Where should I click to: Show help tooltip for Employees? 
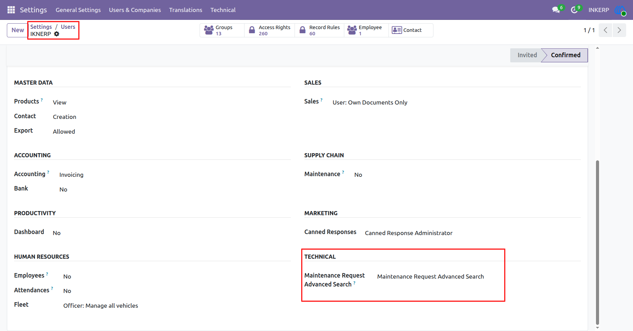(47, 274)
